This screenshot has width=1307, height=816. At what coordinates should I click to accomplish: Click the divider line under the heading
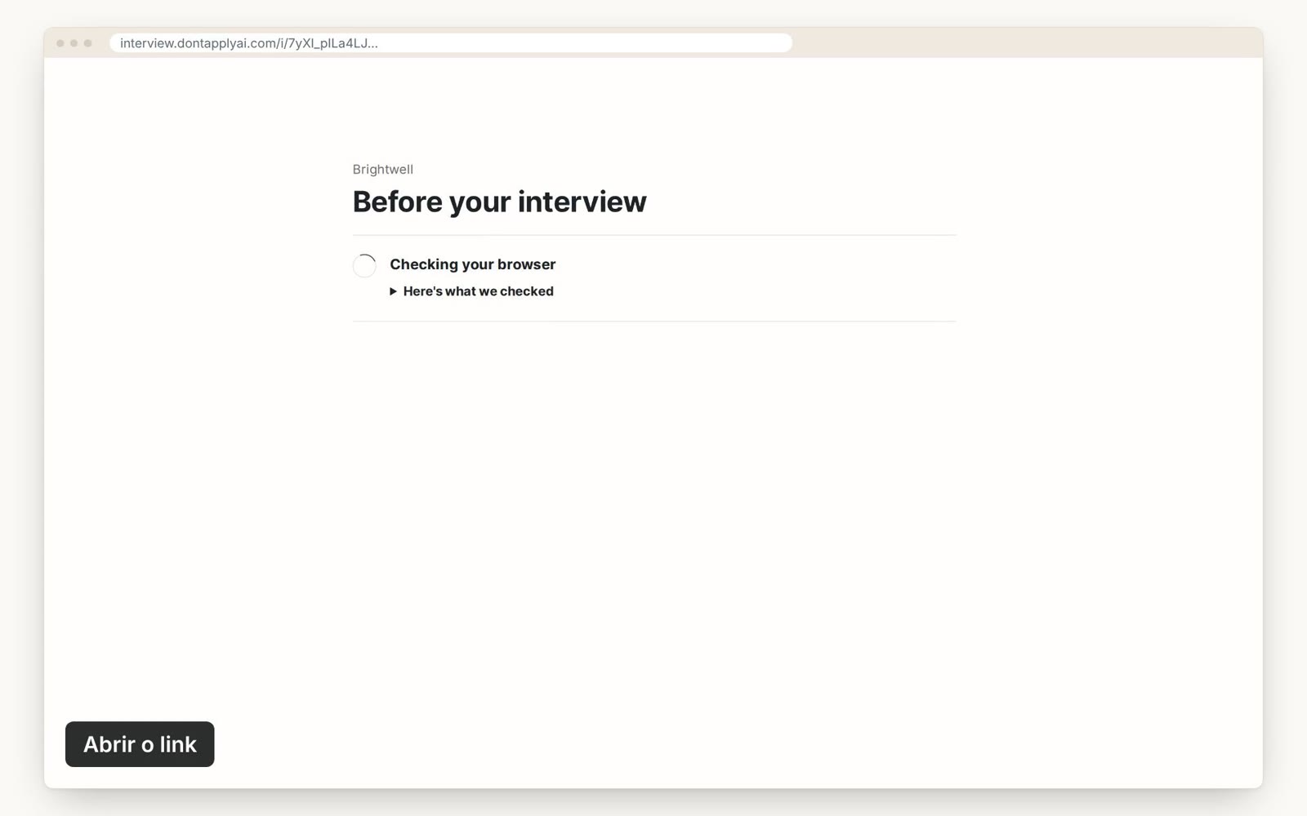coord(654,235)
